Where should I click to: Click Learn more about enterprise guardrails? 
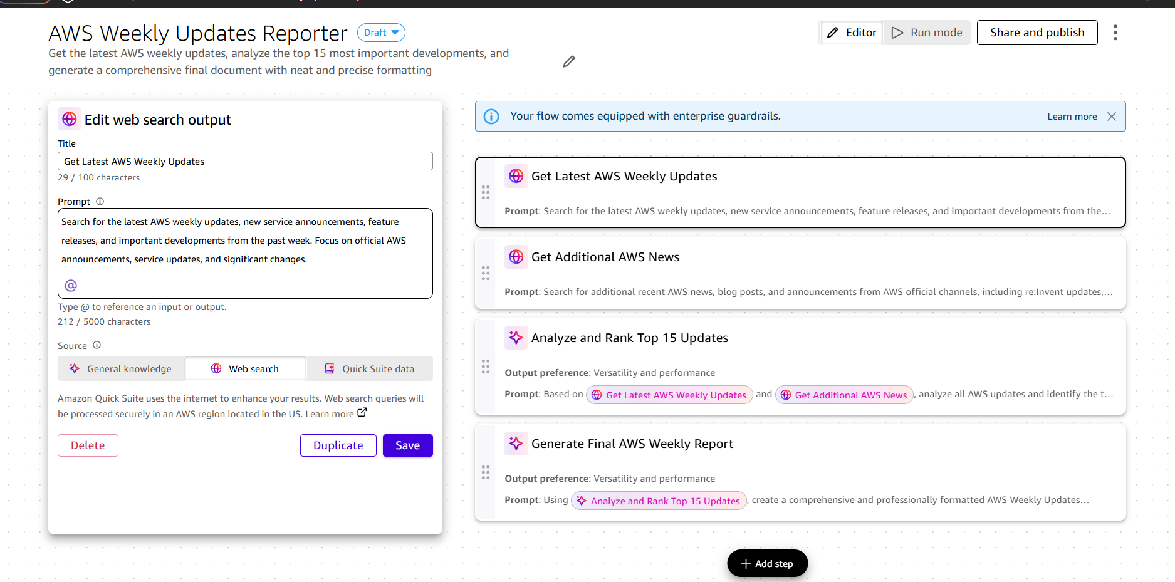click(1072, 116)
